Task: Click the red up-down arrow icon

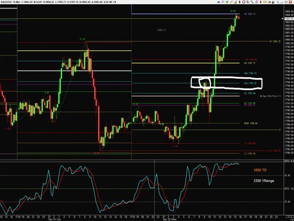Action: 261,2
